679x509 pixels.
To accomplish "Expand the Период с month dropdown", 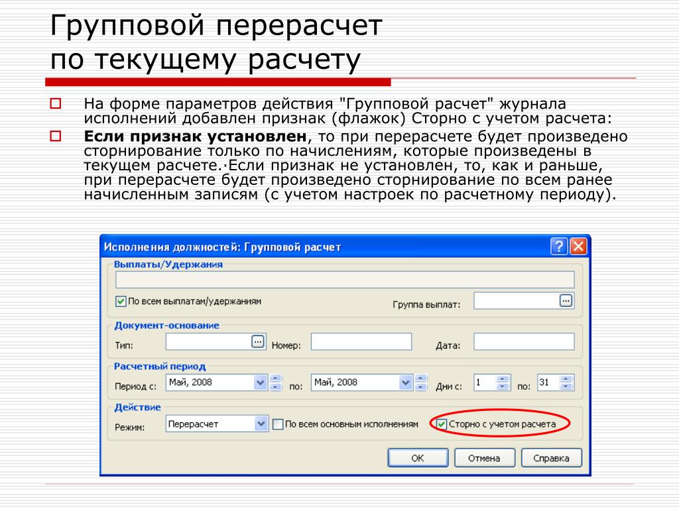I will coord(260,382).
